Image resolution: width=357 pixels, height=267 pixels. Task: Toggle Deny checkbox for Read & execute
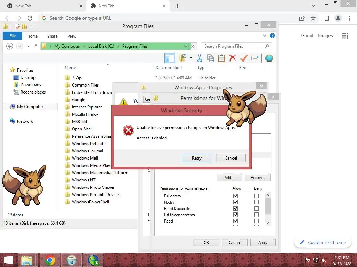pyautogui.click(x=256, y=209)
